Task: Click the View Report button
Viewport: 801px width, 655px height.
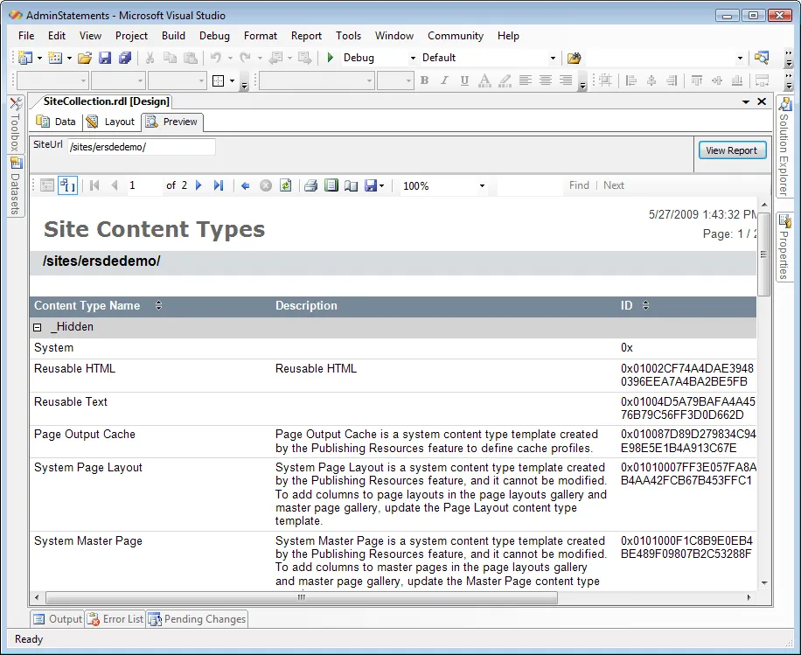Action: [x=732, y=150]
